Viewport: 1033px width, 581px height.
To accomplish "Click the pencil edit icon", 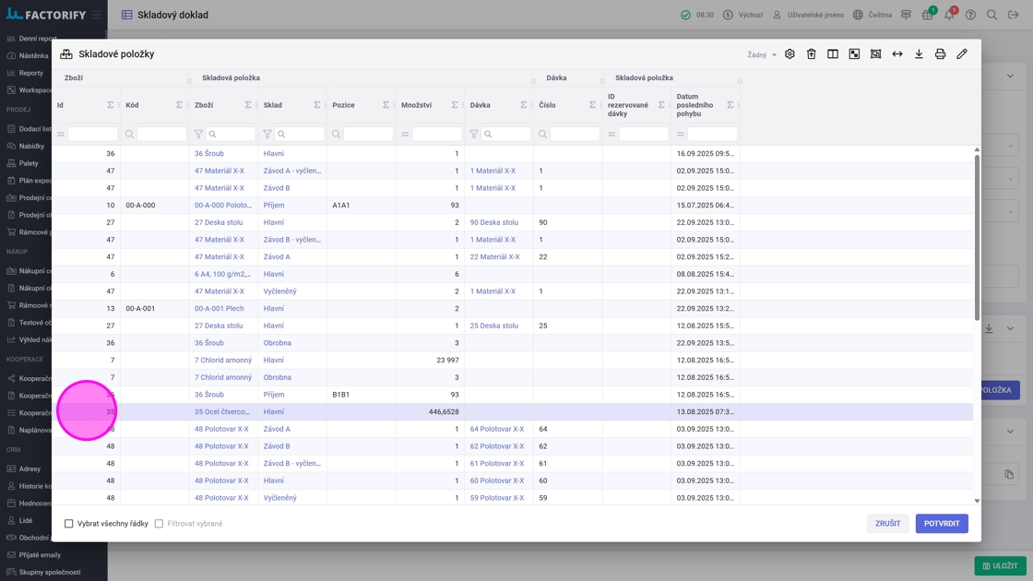I will 962,54.
